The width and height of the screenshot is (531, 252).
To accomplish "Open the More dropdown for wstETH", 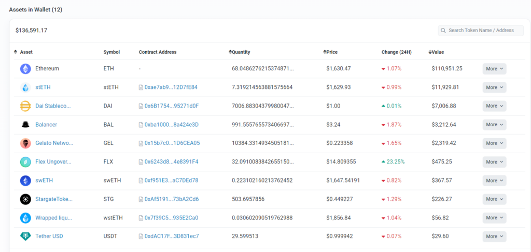I will point(494,218).
